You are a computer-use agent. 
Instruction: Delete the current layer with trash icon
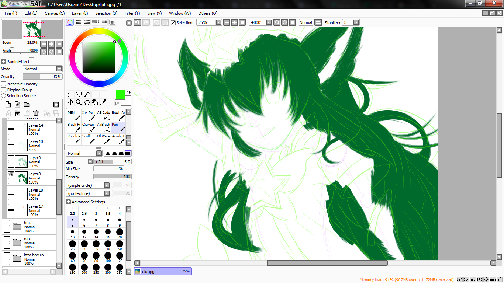point(36,113)
